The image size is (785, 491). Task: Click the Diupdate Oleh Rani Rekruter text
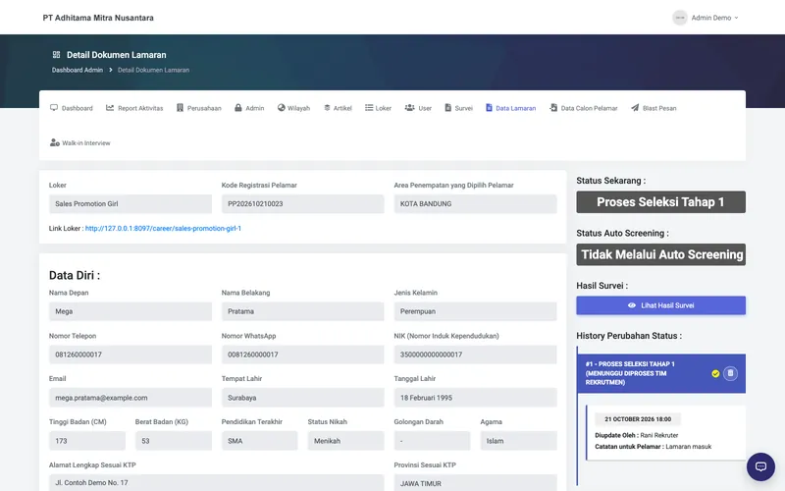pos(636,435)
